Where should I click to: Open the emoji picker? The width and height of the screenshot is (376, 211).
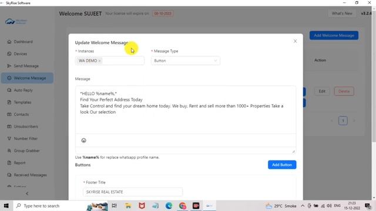click(x=83, y=141)
